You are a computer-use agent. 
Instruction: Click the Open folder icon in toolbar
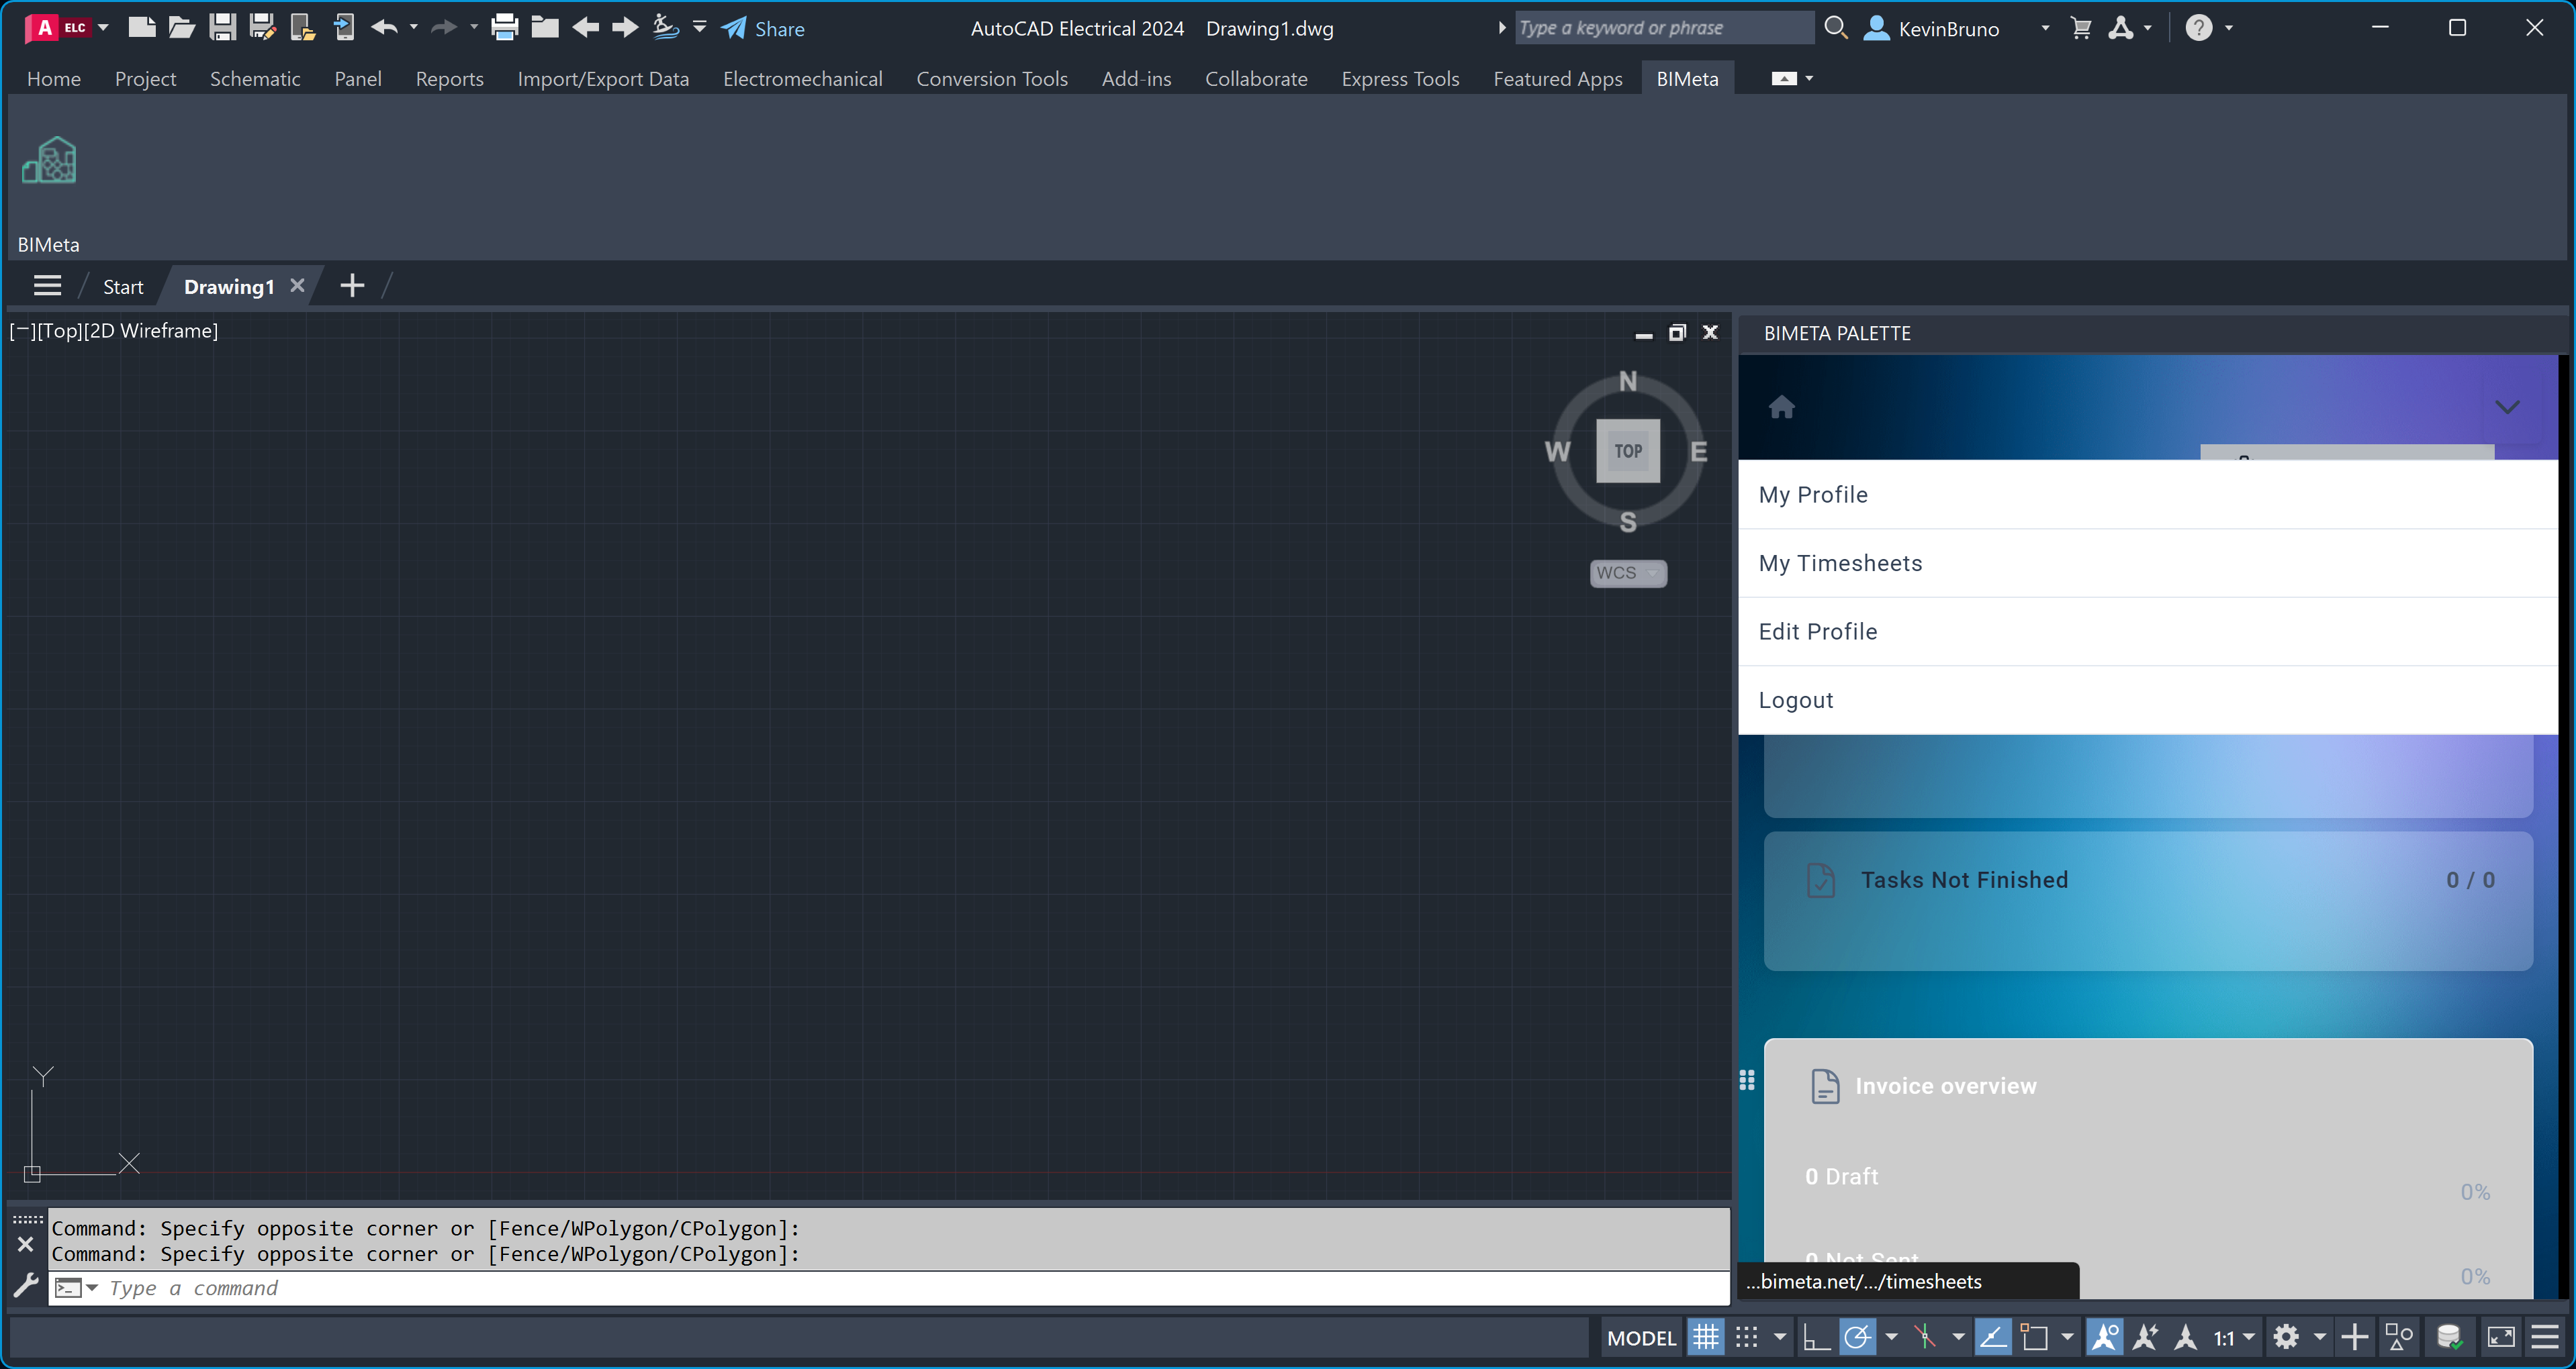pyautogui.click(x=181, y=28)
